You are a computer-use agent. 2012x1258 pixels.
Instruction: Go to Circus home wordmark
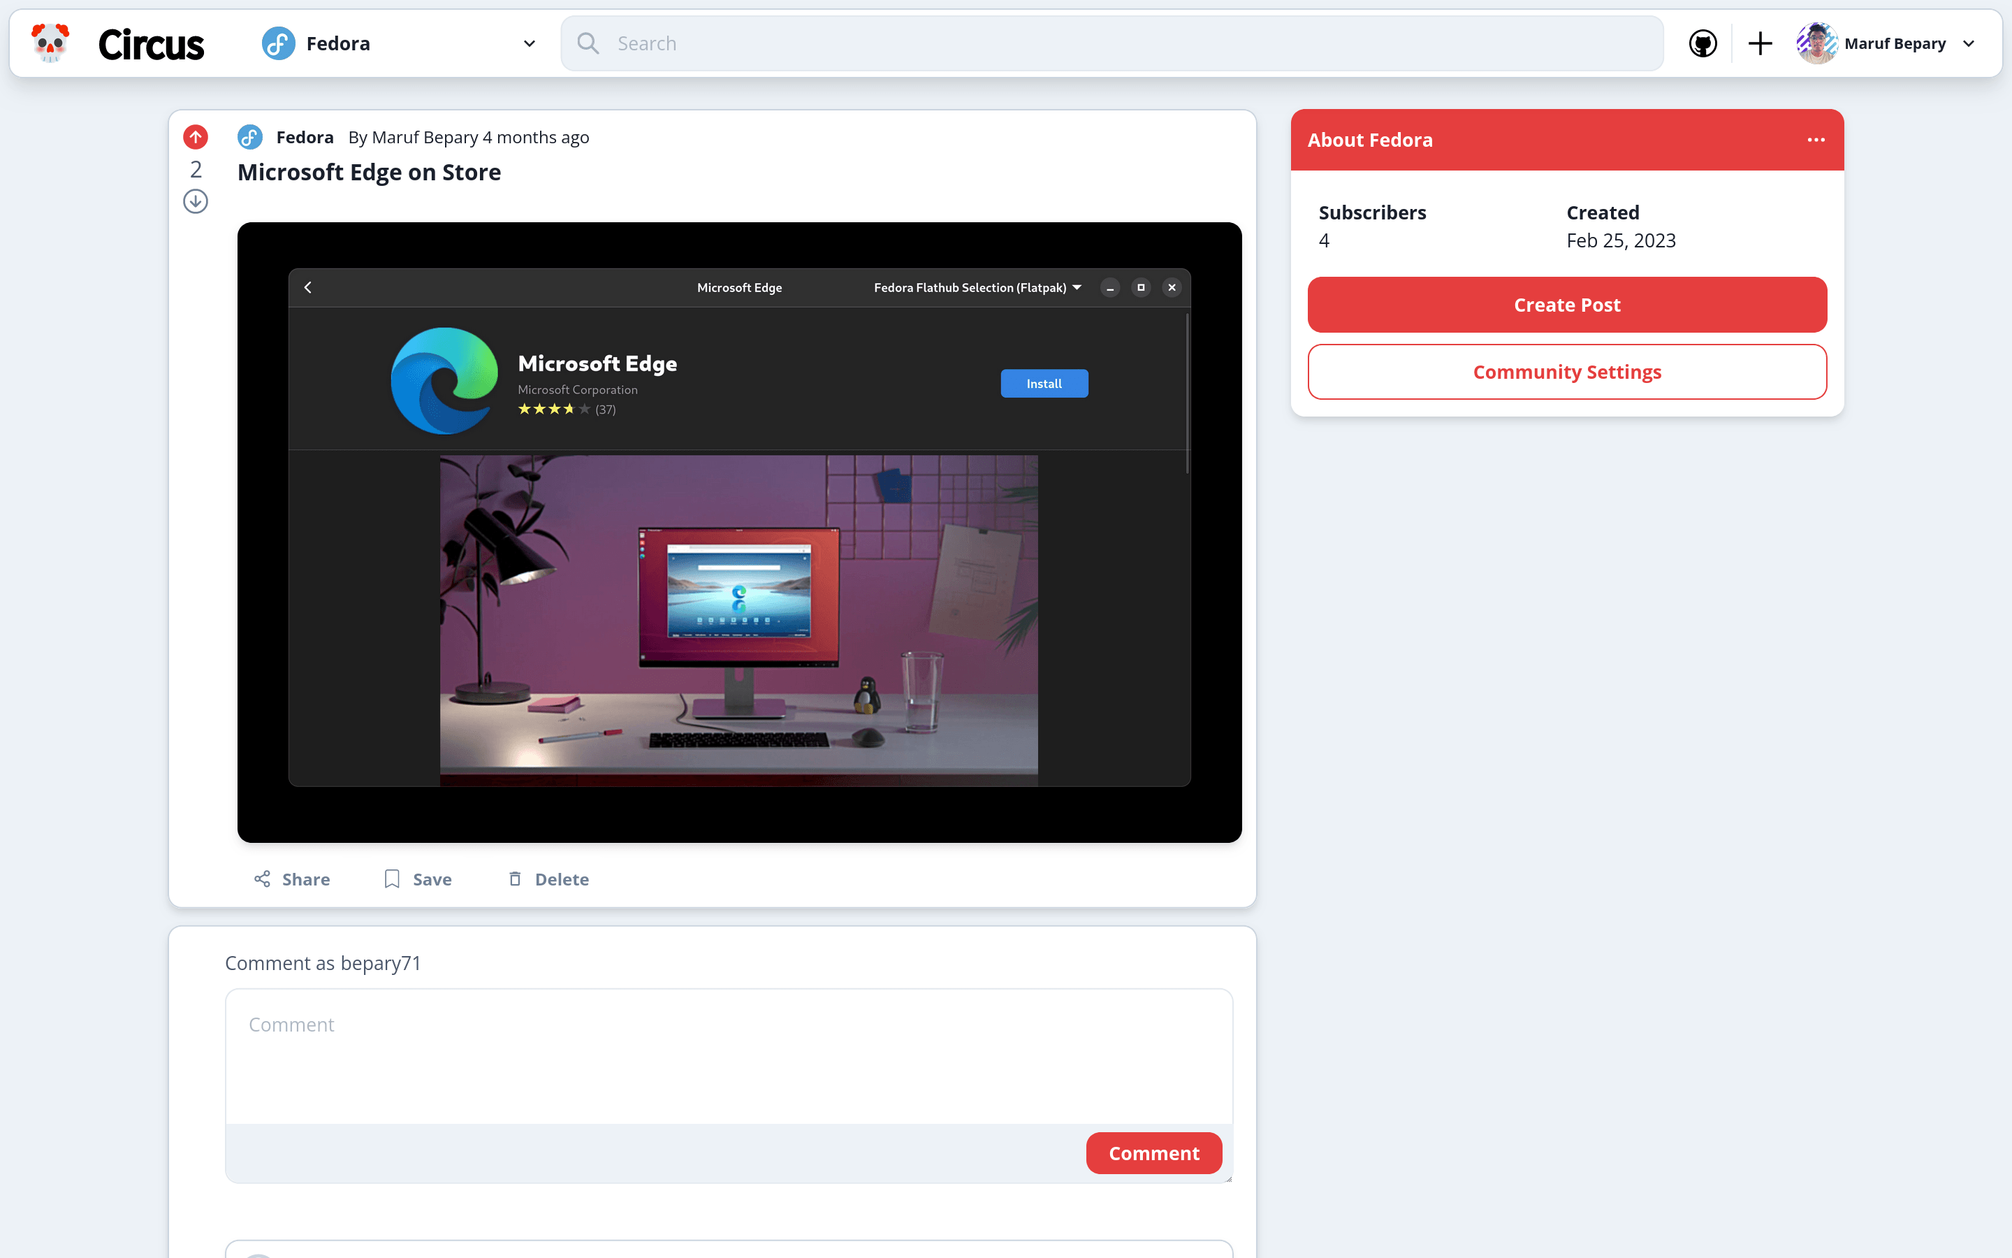tap(150, 44)
